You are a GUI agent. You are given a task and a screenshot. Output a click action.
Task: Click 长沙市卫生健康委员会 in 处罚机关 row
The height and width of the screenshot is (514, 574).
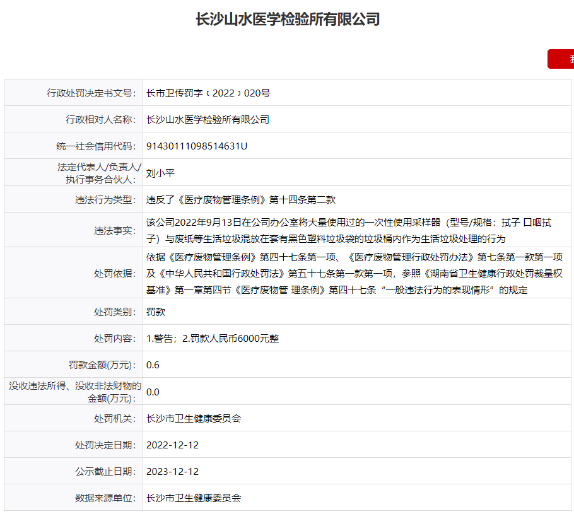click(194, 418)
